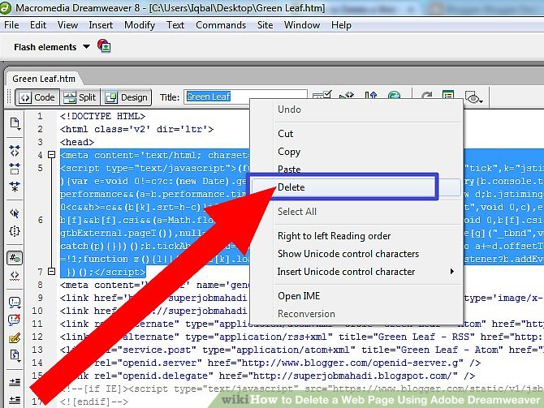Click Show Unicode control characters
The width and height of the screenshot is (544, 408).
(348, 254)
